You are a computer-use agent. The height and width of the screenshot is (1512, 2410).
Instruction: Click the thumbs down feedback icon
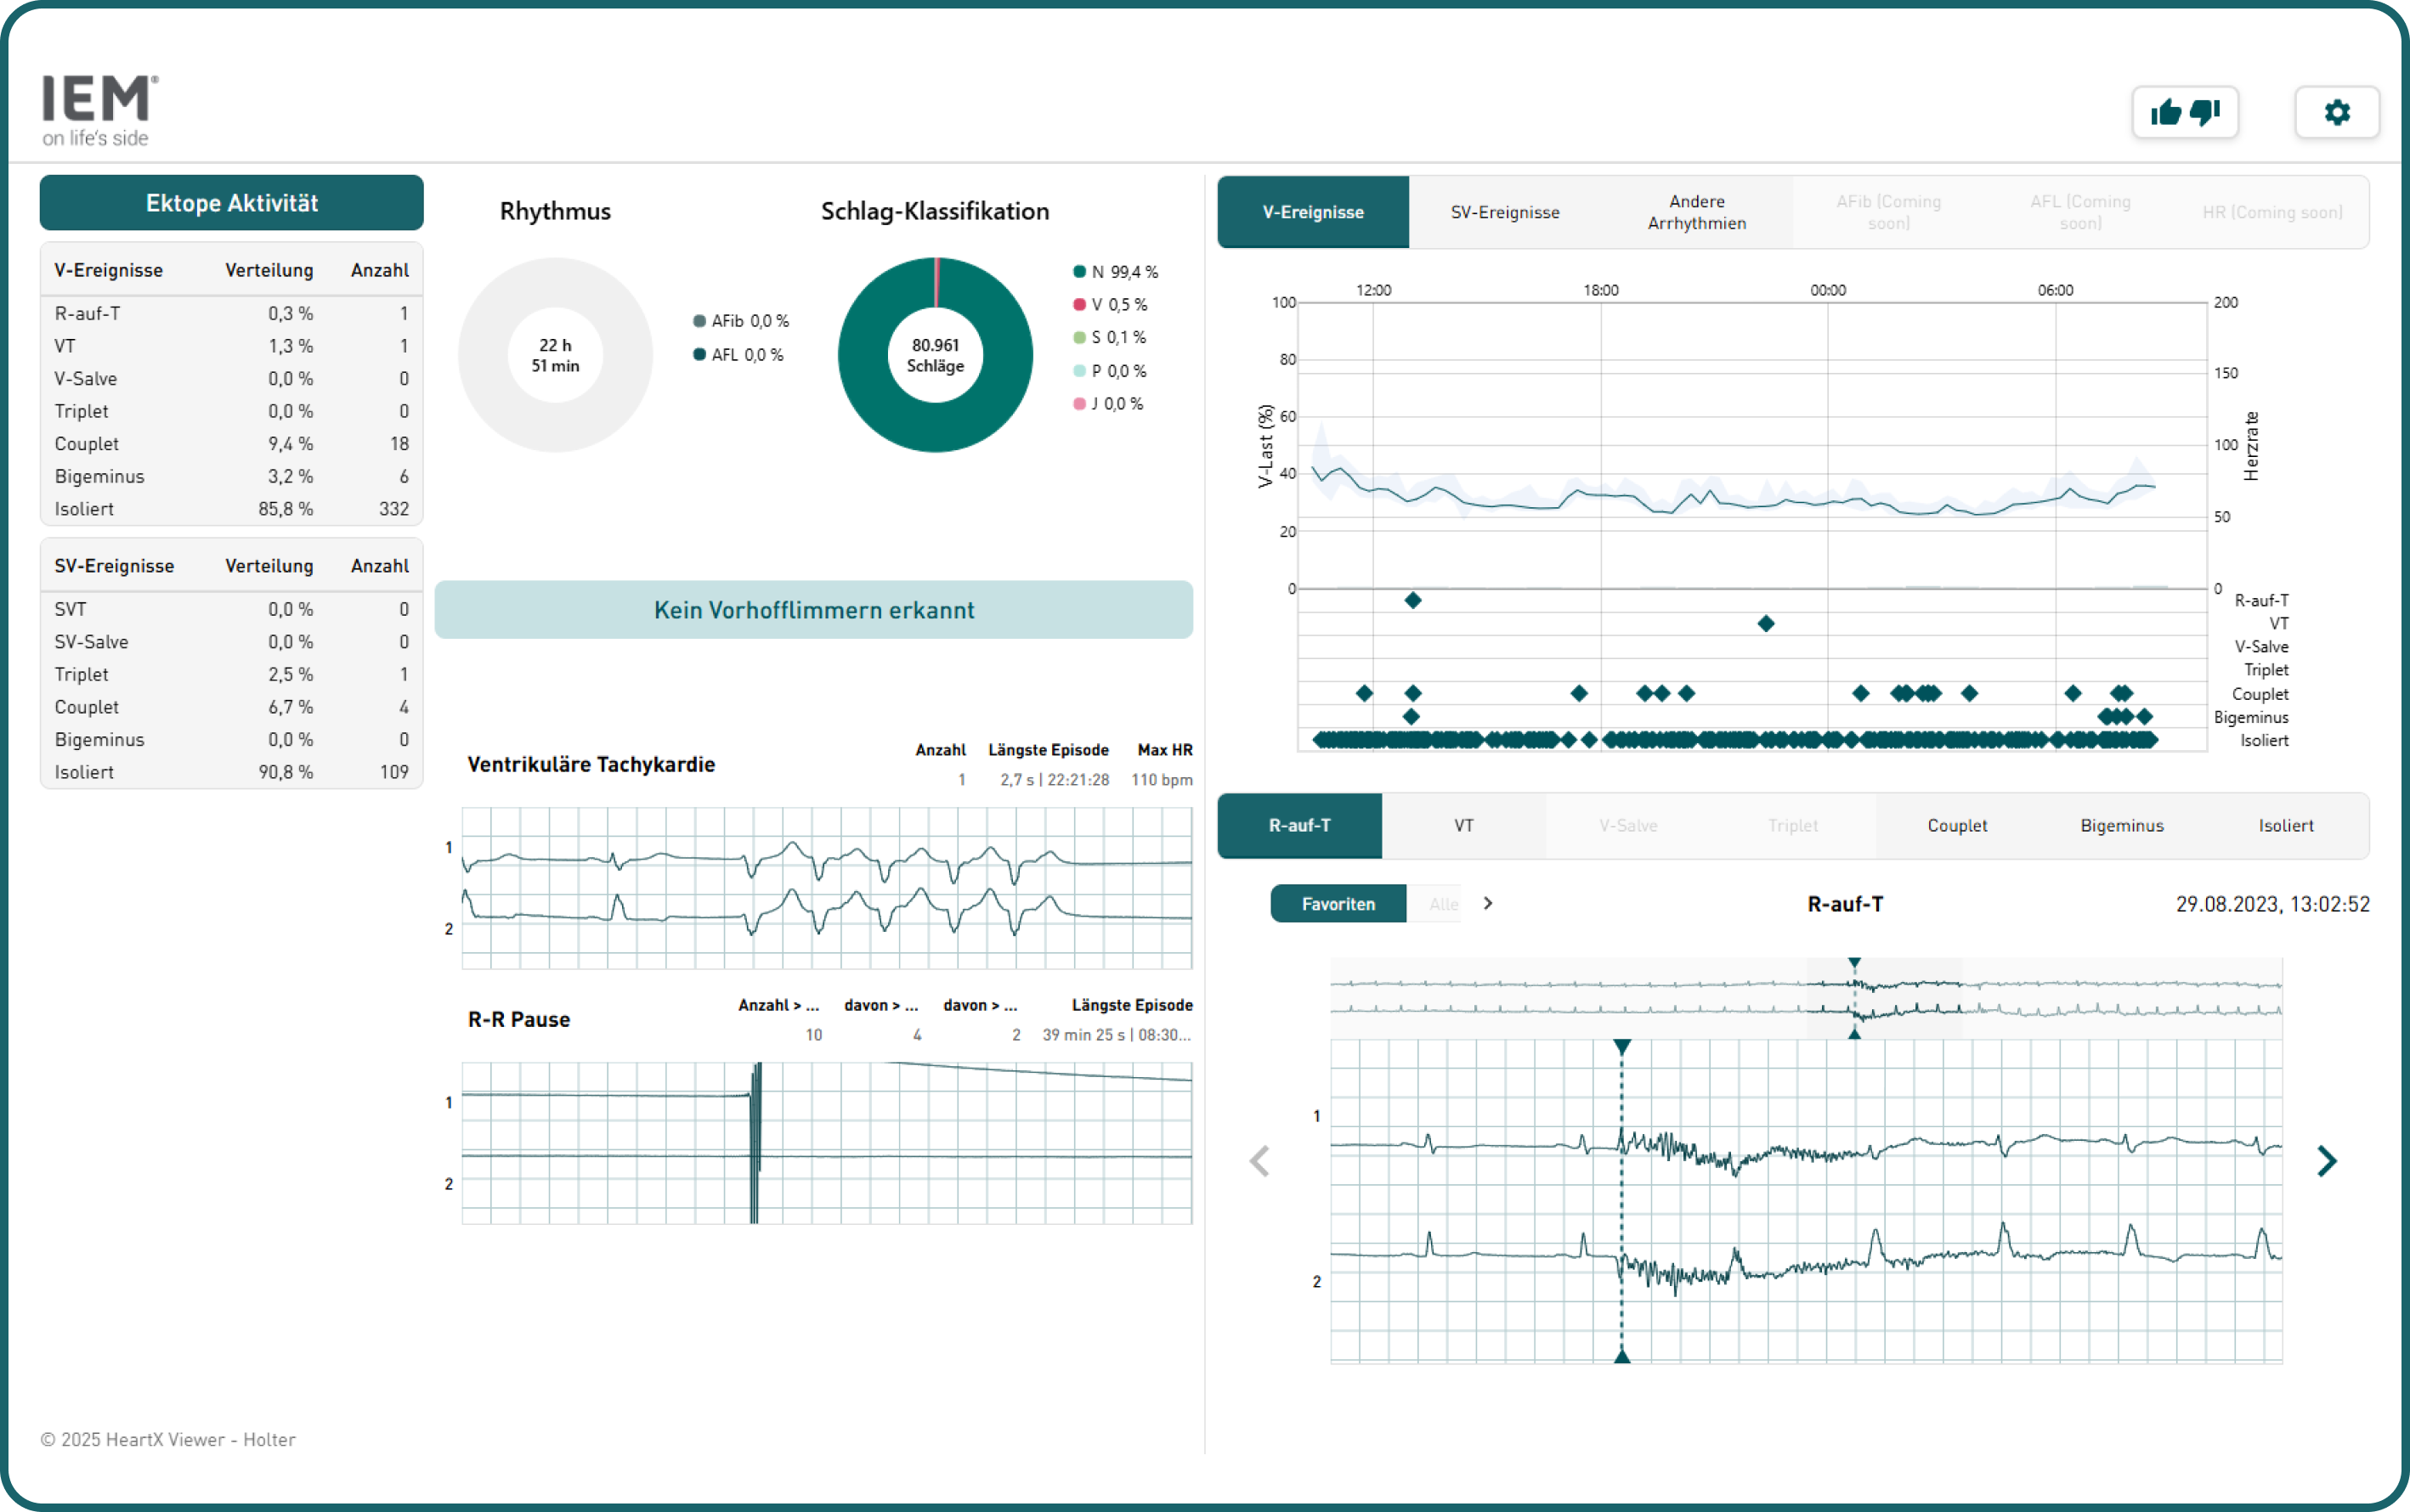pyautogui.click(x=2205, y=112)
